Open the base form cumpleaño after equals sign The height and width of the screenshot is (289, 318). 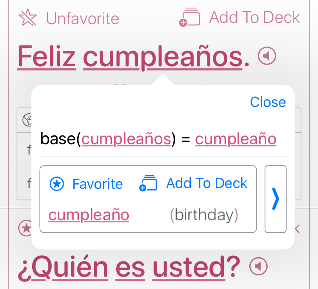pos(236,139)
